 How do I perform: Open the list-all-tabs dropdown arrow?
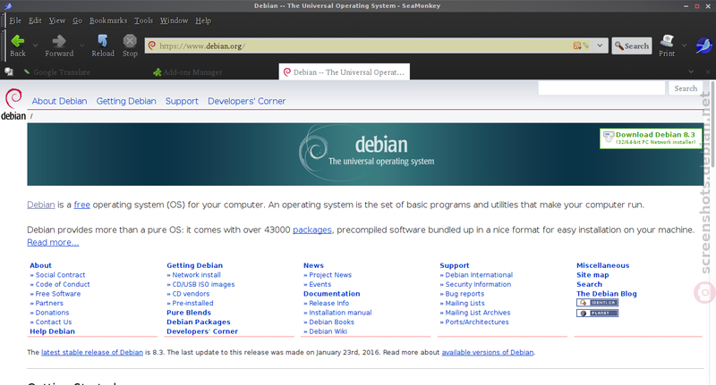coord(691,72)
